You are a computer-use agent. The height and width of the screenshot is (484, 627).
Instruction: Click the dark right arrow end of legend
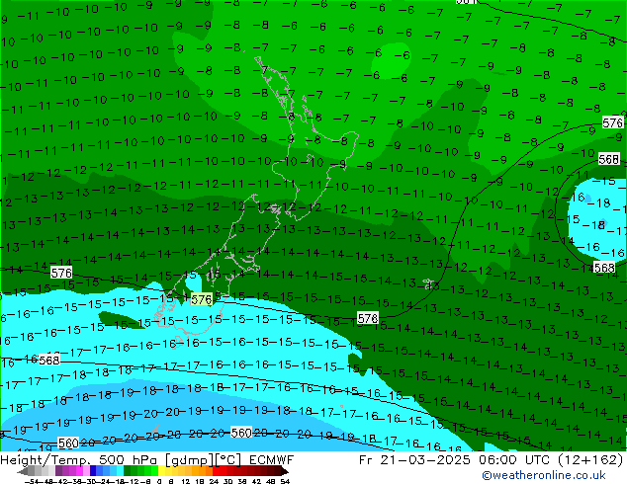pyautogui.click(x=284, y=472)
